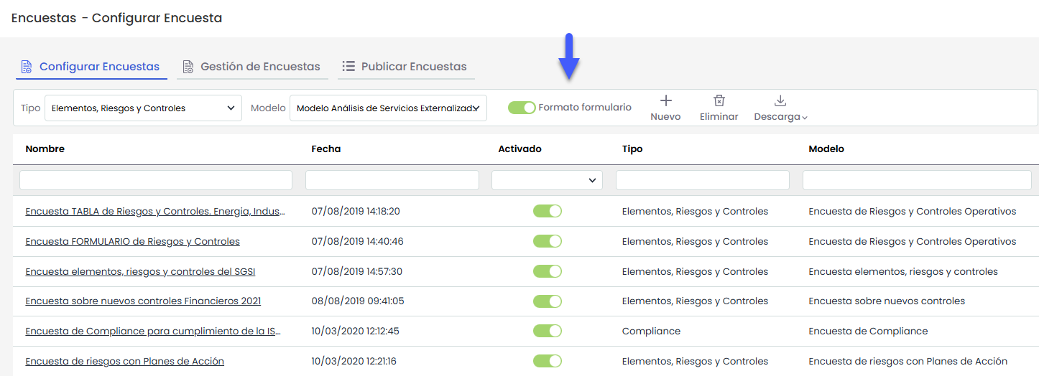
Task: Open Encuesta TABLA de Riesgos y Controles link
Action: (x=155, y=212)
